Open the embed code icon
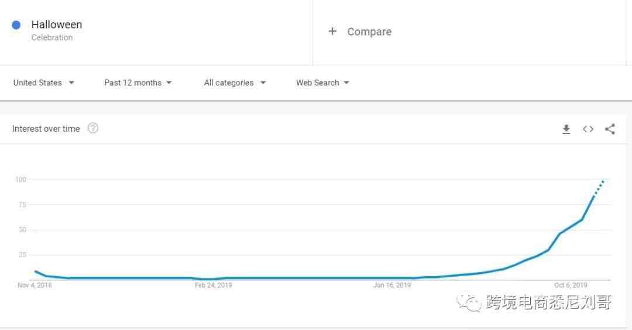Viewport: 632px width, 330px height. [588, 129]
